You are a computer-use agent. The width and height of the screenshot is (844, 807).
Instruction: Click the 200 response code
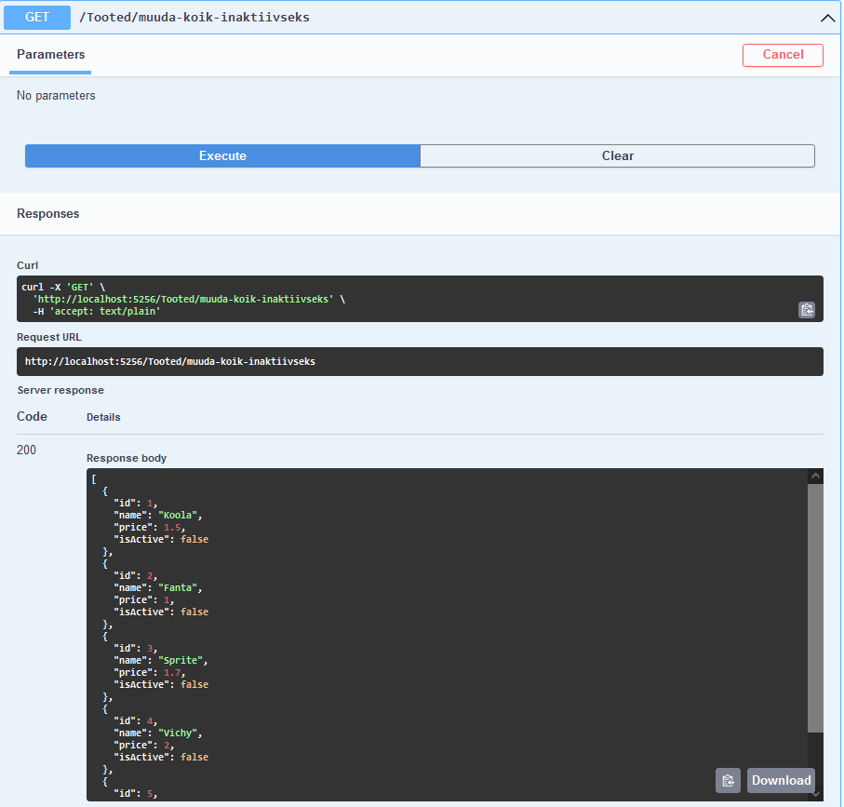click(26, 450)
